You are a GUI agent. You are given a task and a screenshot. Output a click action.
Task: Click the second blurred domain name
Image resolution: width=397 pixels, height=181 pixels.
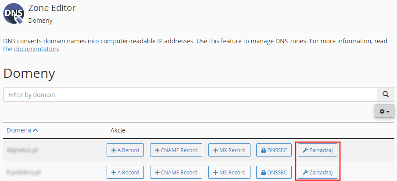tap(24, 172)
